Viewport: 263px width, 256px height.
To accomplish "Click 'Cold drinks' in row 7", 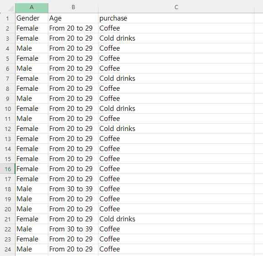I will pos(117,78).
